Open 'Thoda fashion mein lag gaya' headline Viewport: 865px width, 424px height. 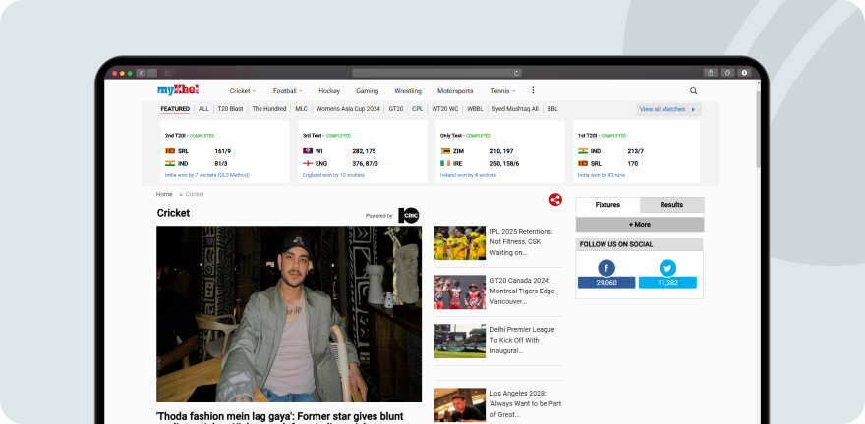pyautogui.click(x=280, y=417)
